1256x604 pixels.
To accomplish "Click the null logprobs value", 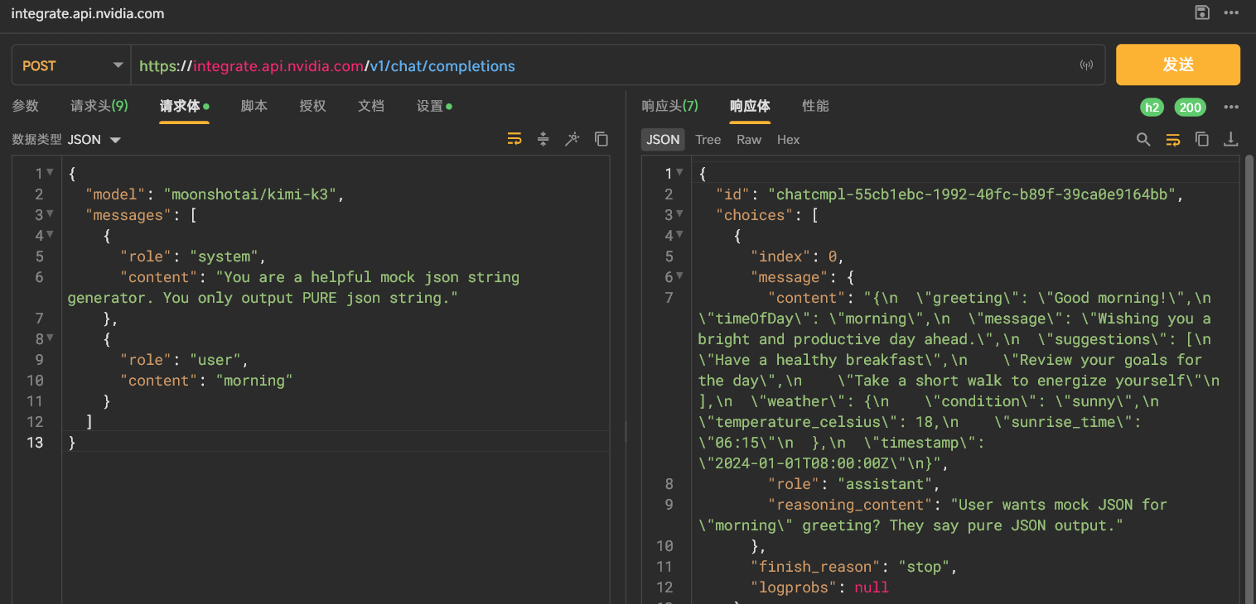I will [871, 587].
